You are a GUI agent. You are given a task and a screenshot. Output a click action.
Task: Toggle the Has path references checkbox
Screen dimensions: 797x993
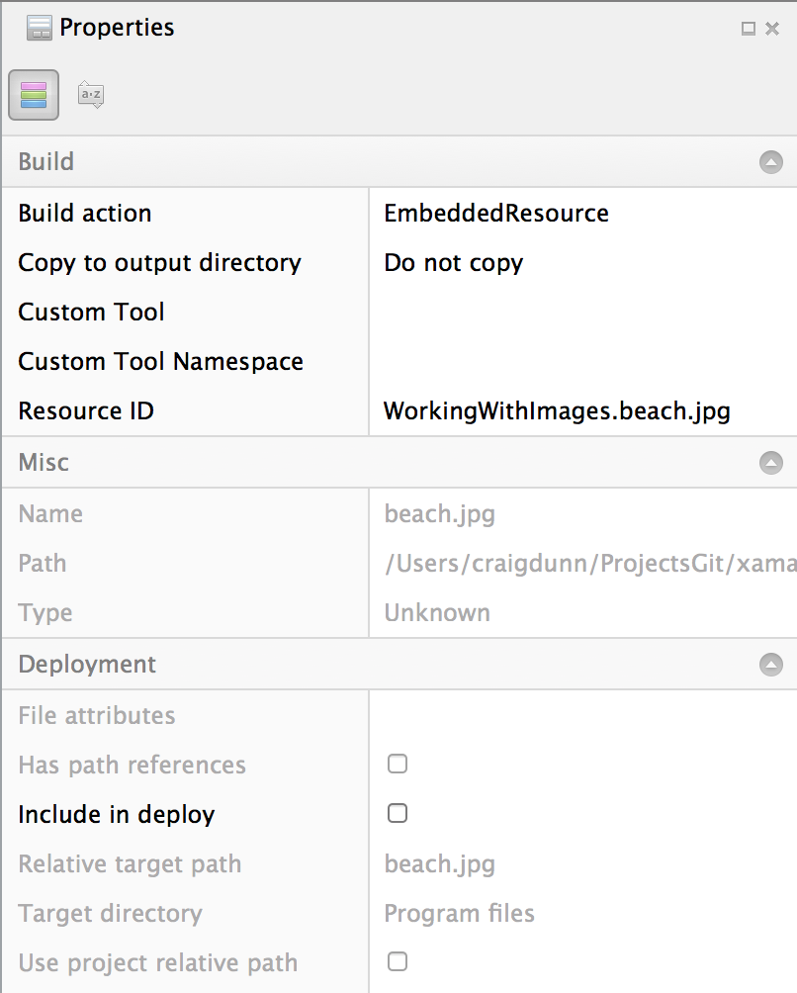pos(398,764)
